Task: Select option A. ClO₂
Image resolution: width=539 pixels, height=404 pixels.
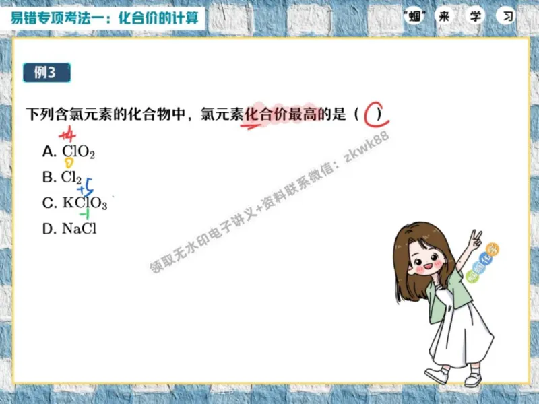Action: click(69, 151)
